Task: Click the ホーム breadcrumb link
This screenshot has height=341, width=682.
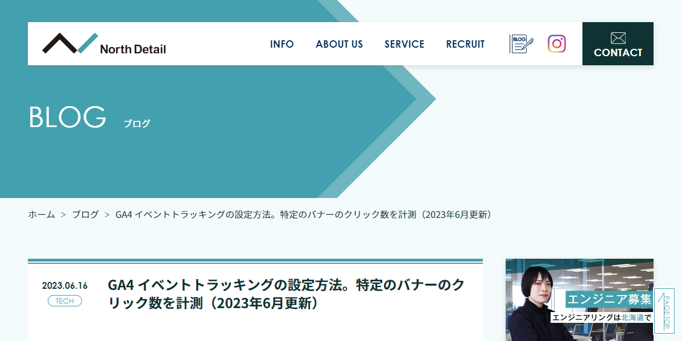Action: click(x=42, y=214)
